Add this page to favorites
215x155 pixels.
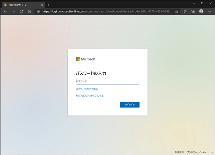[176, 11]
